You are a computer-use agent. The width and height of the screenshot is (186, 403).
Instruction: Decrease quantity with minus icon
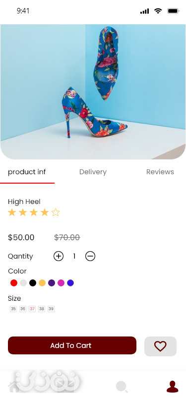click(90, 256)
